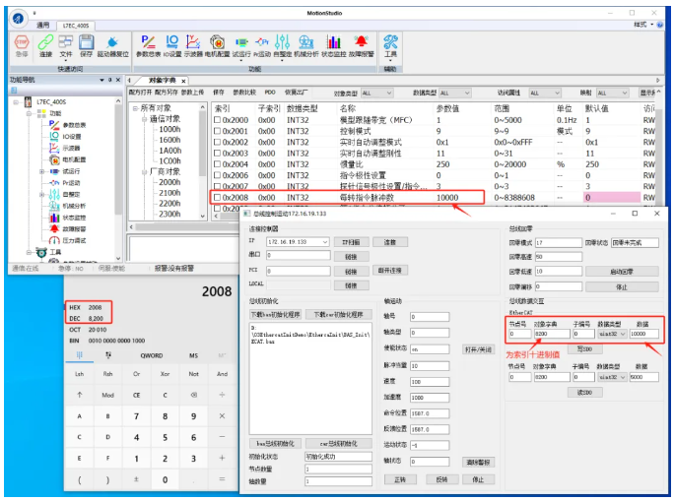Tick the checkbox for index 0x2008

217,198
